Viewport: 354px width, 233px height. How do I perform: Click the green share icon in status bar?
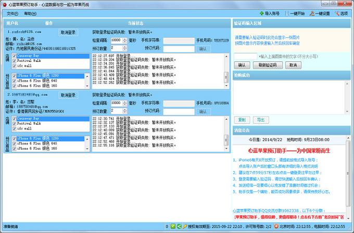(x=178, y=227)
